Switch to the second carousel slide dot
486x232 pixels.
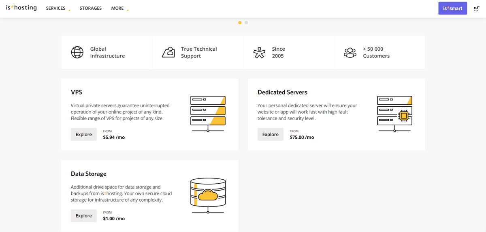246,22
